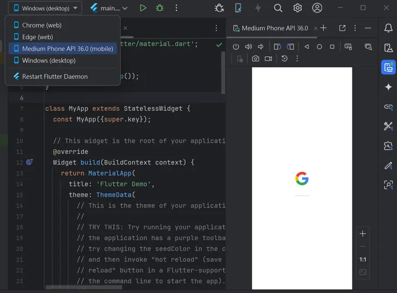The width and height of the screenshot is (397, 293).
Task: Run the app with green play button
Action: [143, 8]
